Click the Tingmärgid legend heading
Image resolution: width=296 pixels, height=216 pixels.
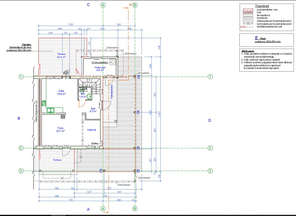[x=262, y=6]
